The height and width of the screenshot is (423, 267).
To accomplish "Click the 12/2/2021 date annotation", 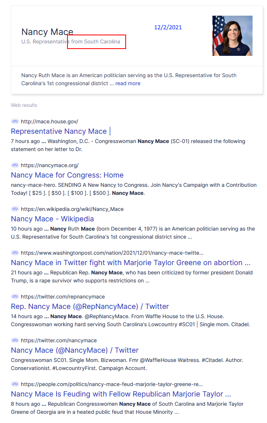I will tap(168, 27).
